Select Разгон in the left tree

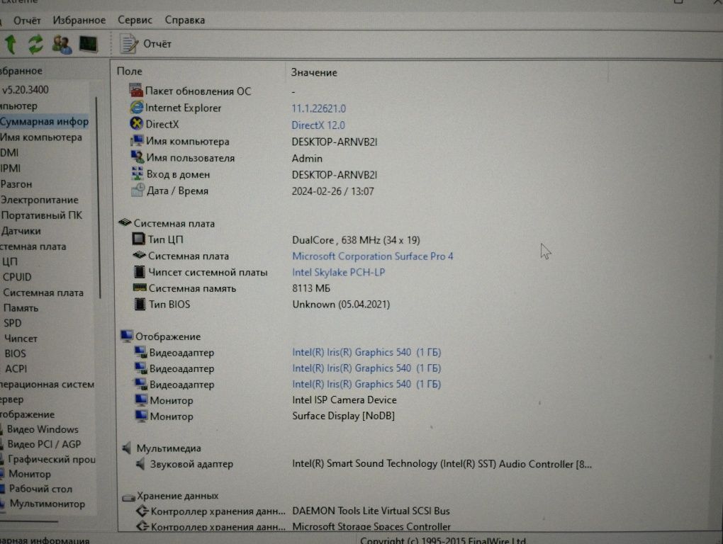[16, 184]
